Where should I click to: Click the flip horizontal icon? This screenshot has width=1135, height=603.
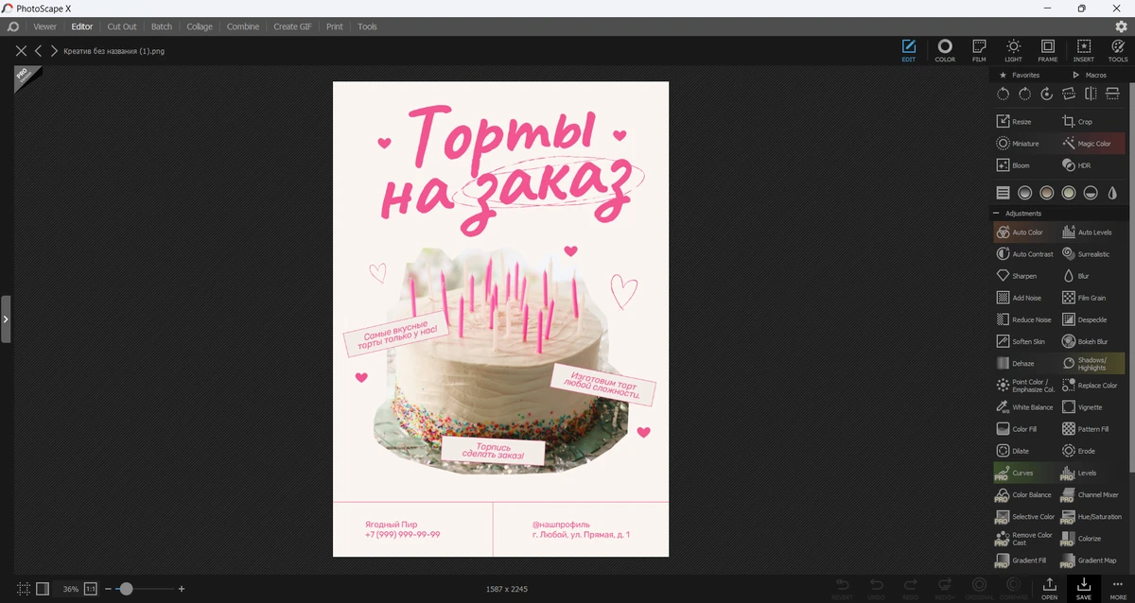pyautogui.click(x=1091, y=94)
